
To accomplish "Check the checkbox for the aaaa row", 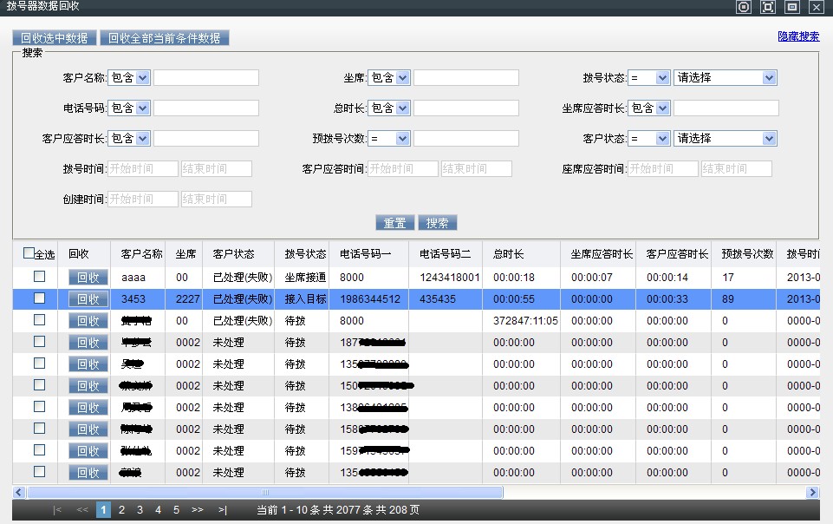I will coord(39,277).
